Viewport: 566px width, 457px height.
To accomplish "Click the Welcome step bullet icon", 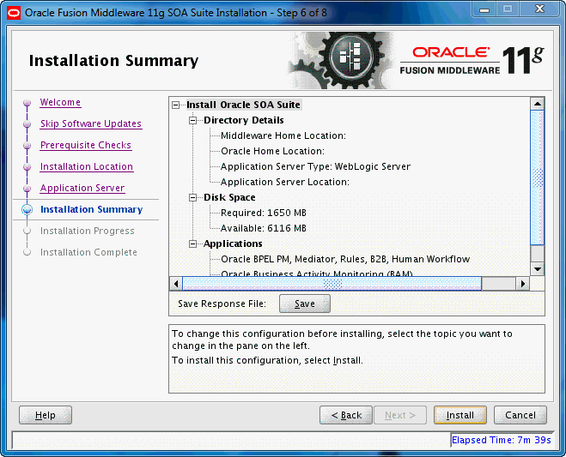I will pyautogui.click(x=27, y=103).
